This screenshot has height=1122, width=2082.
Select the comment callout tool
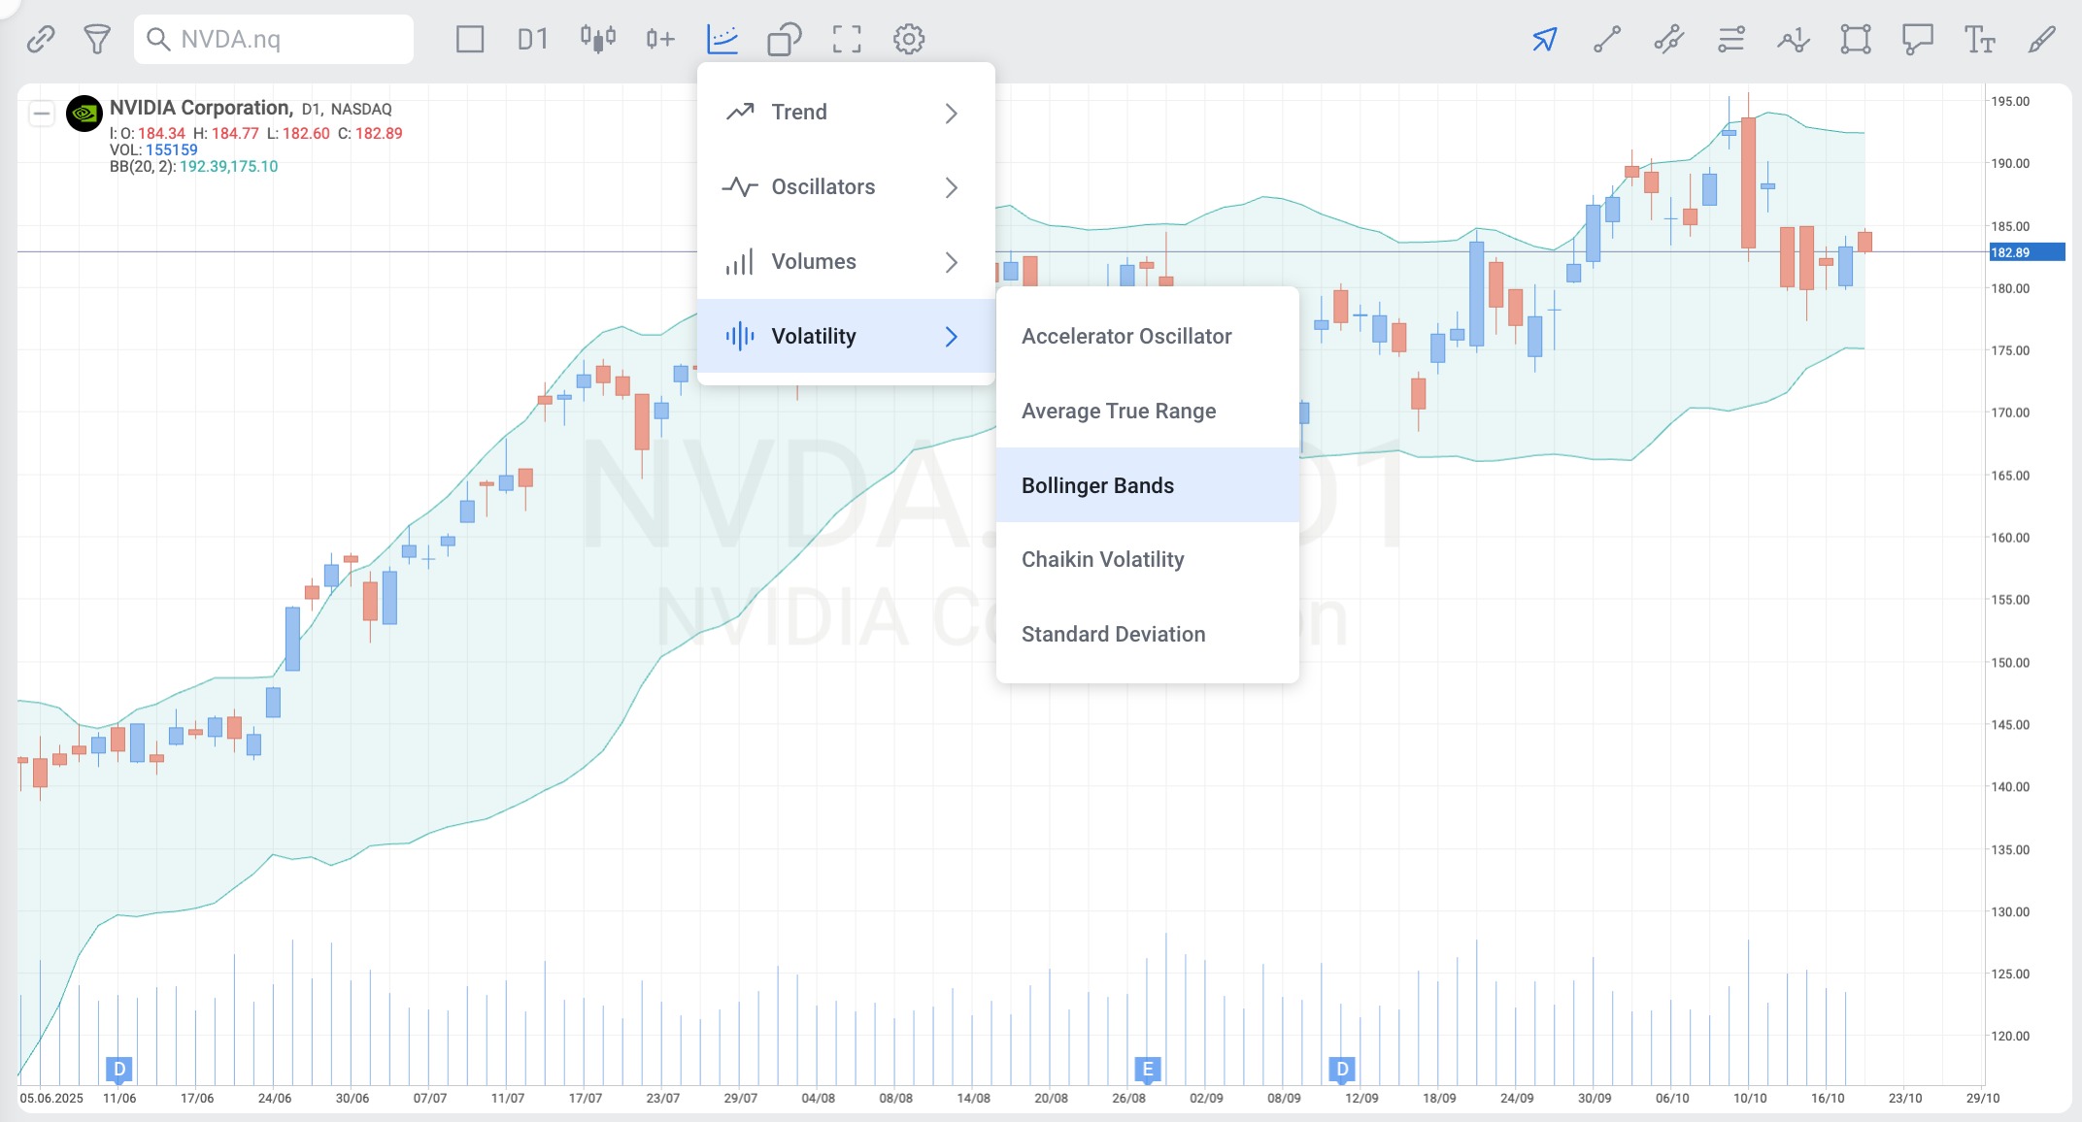(x=1917, y=39)
